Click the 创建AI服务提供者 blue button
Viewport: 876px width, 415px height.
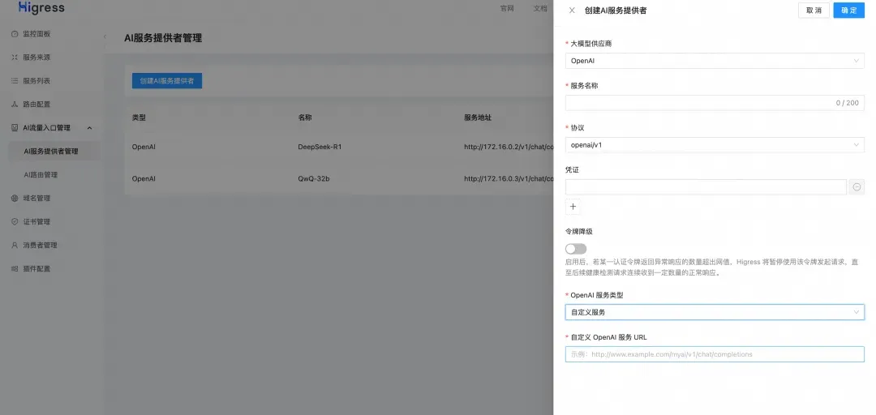pyautogui.click(x=167, y=81)
